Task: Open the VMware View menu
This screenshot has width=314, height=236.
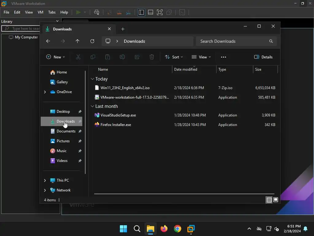Action: (29, 12)
